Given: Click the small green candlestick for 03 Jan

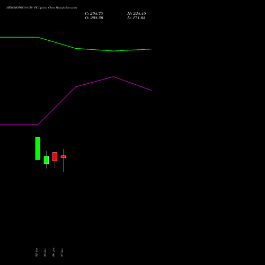Looking at the screenshot, I should tap(46, 160).
